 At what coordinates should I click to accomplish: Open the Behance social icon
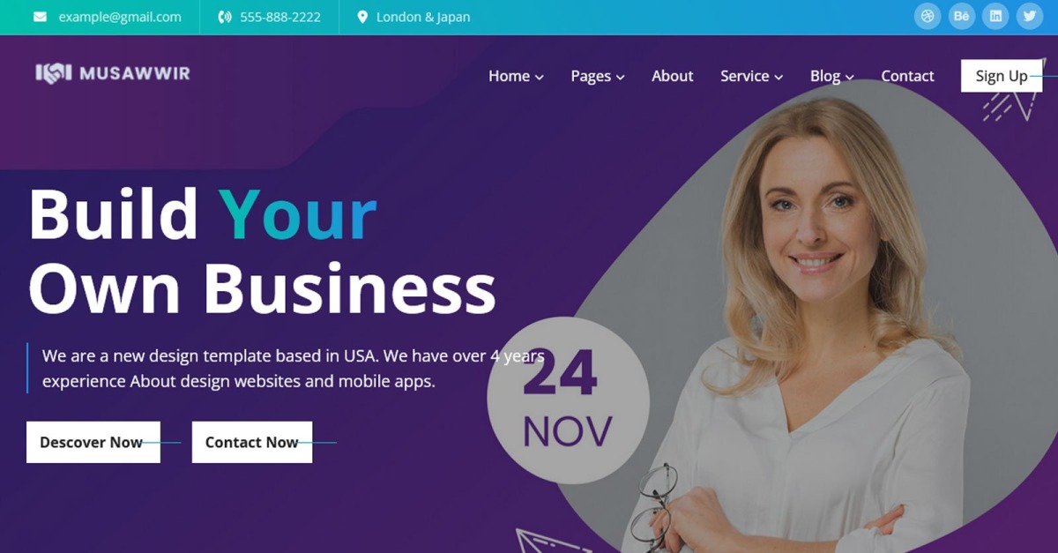[x=961, y=16]
